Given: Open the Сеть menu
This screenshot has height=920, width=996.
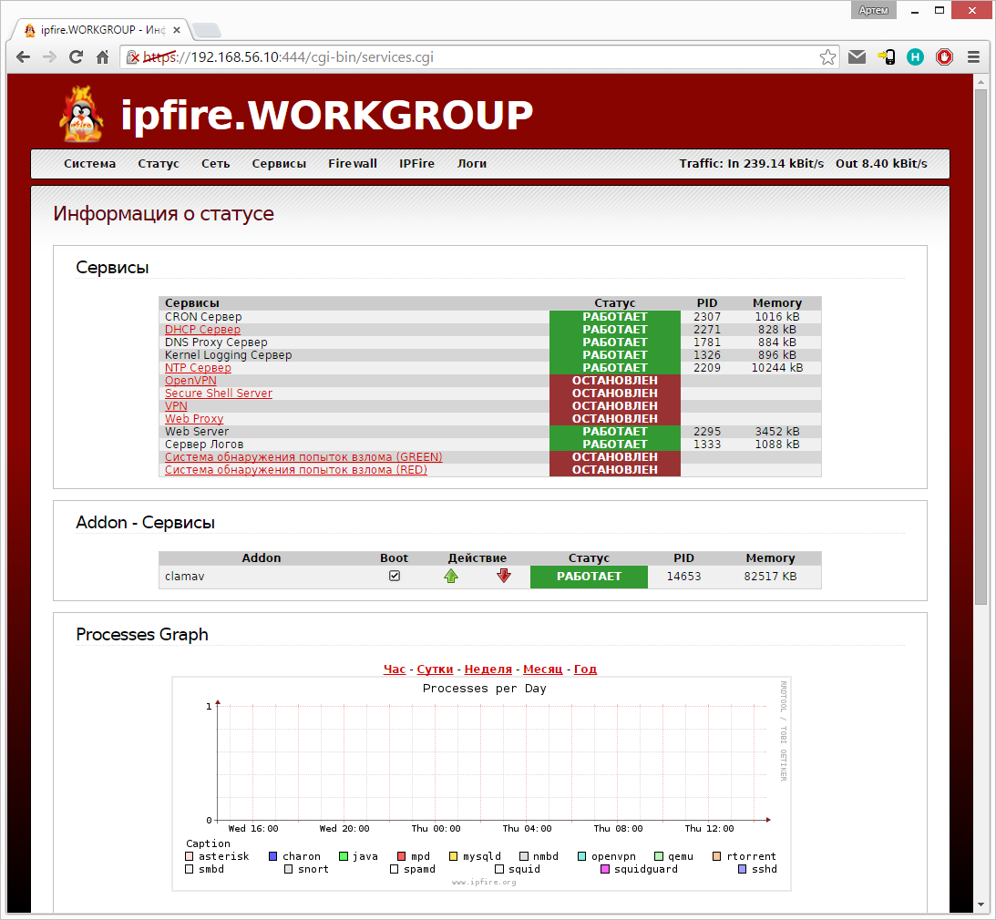Looking at the screenshot, I should (215, 163).
